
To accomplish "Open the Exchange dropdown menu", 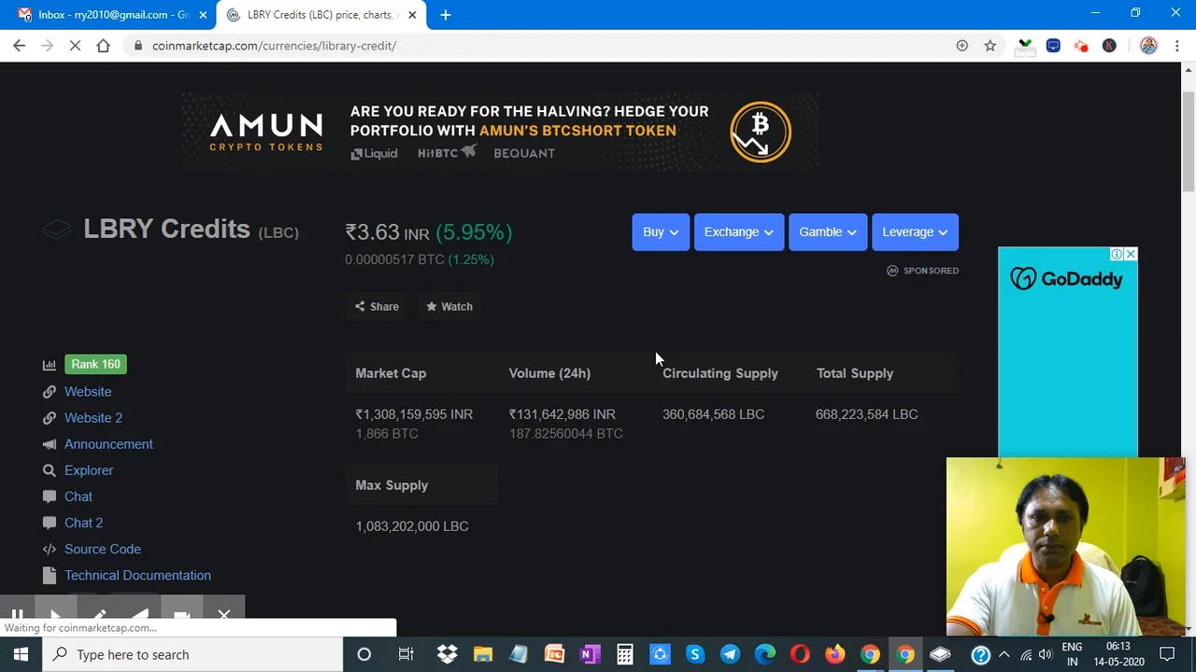I will [738, 231].
